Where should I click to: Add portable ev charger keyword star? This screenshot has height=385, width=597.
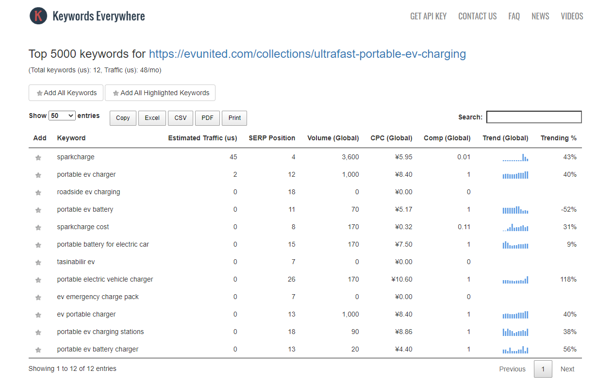coord(38,175)
